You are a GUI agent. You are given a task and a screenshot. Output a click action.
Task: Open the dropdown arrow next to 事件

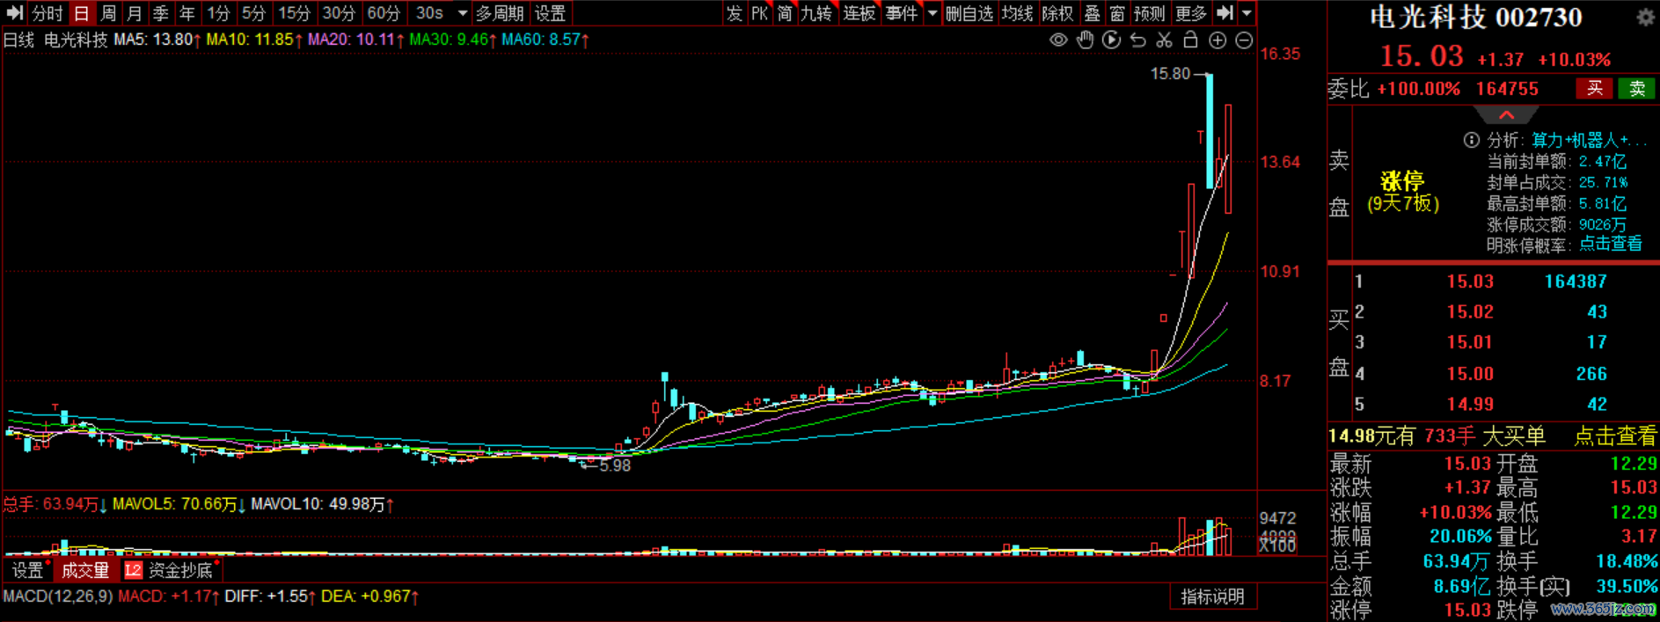(x=932, y=13)
